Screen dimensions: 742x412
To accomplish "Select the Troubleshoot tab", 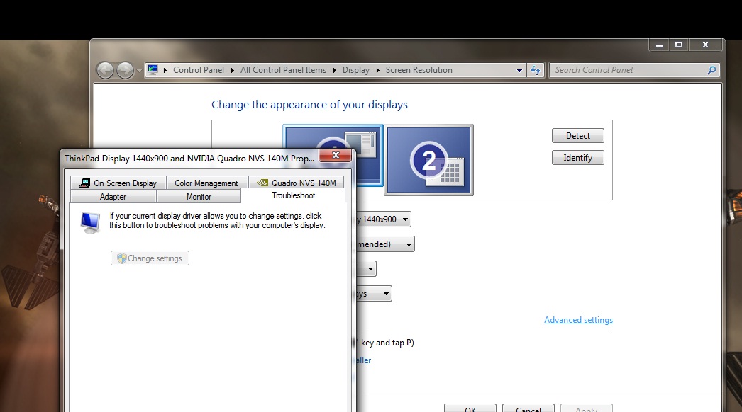I will click(294, 195).
